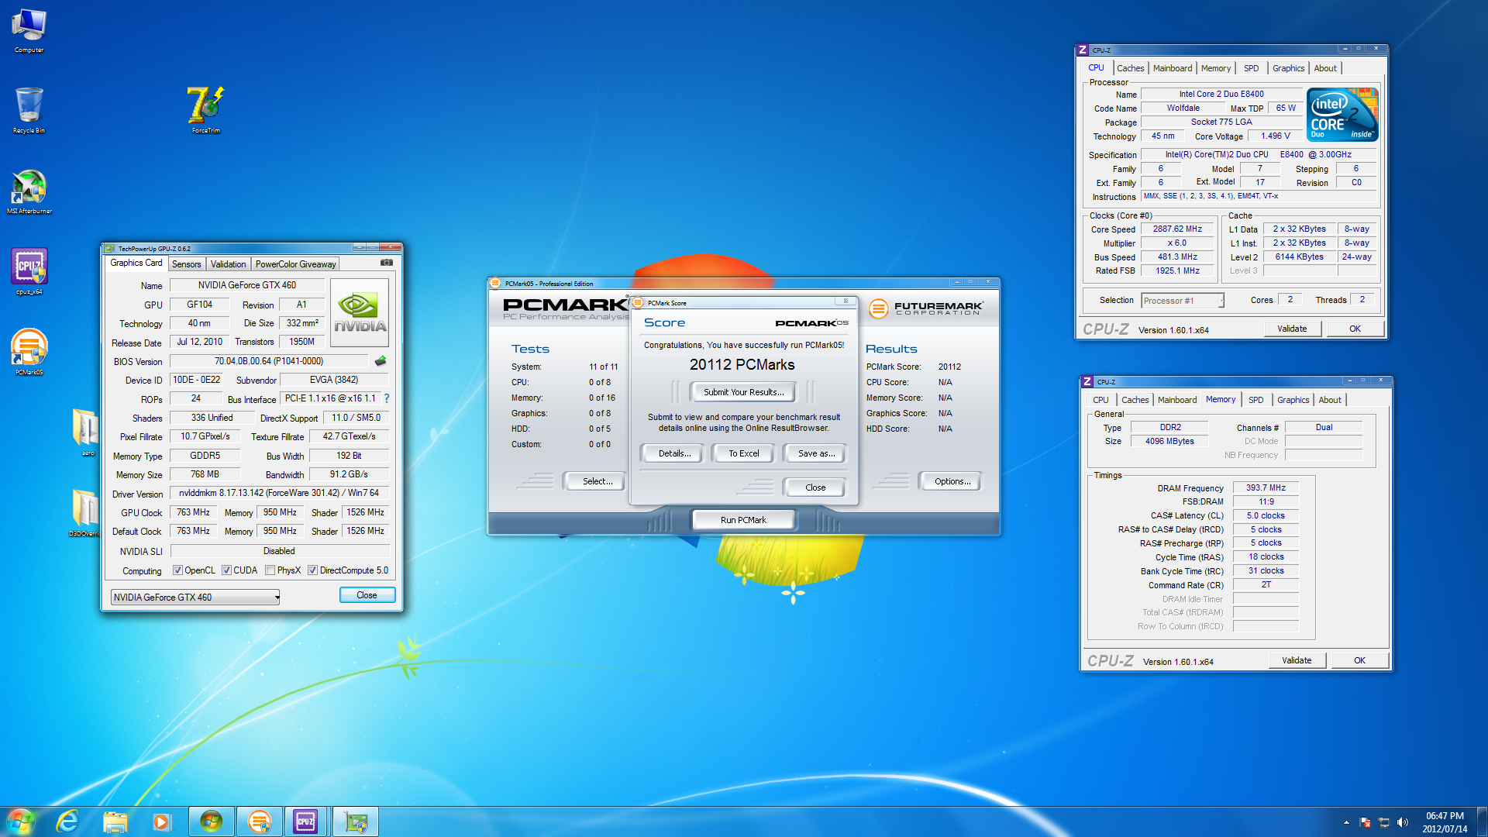Click the NVIDIA logo in GPU-Z

(360, 312)
